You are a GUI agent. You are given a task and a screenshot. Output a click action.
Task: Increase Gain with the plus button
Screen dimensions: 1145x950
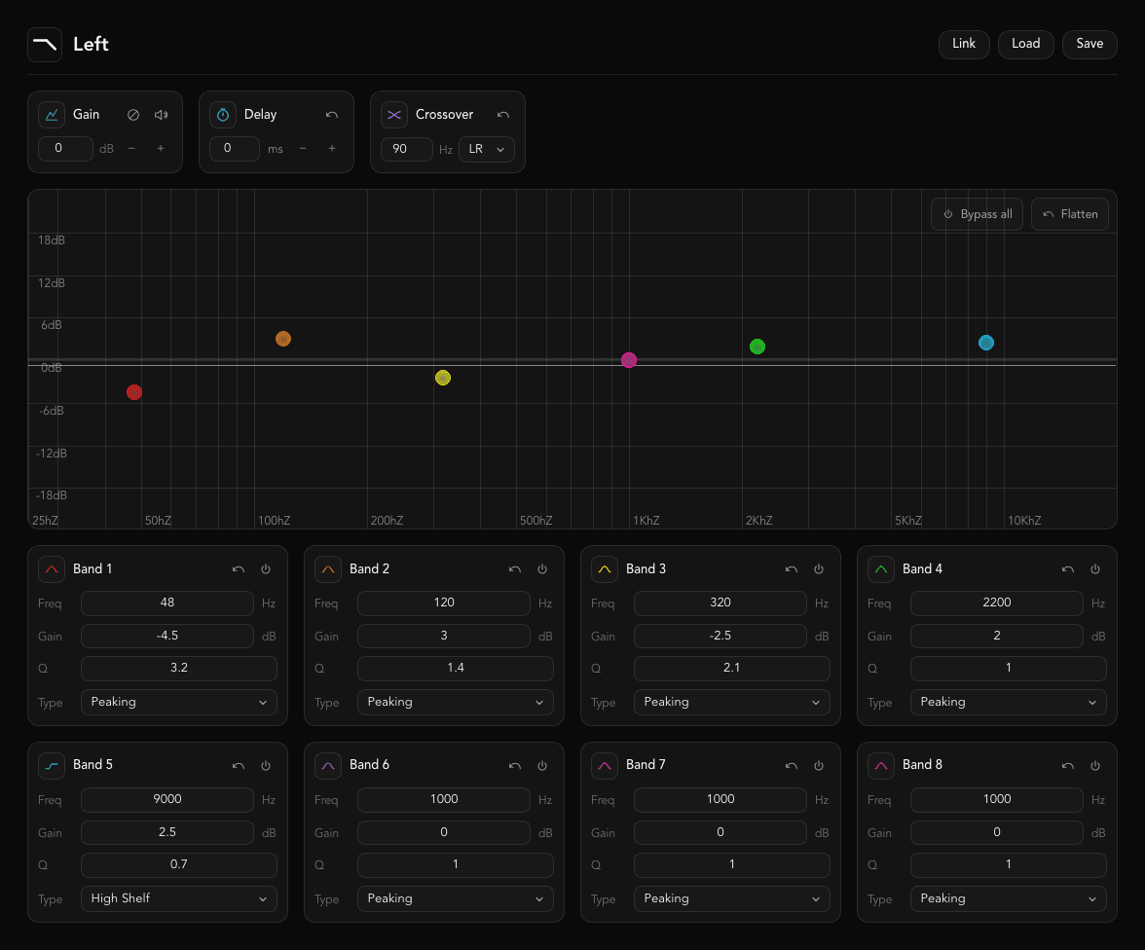click(161, 148)
